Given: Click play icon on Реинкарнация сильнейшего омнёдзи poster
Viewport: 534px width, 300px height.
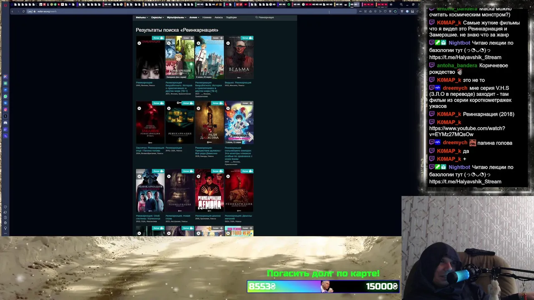Looking at the screenshot, I should pyautogui.click(x=228, y=108).
